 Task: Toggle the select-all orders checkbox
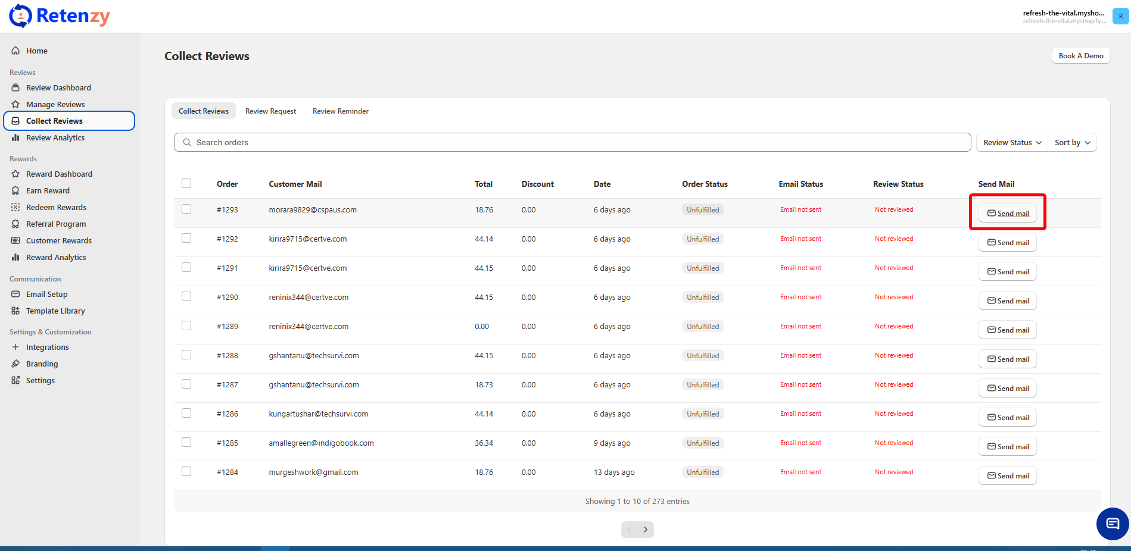tap(186, 183)
